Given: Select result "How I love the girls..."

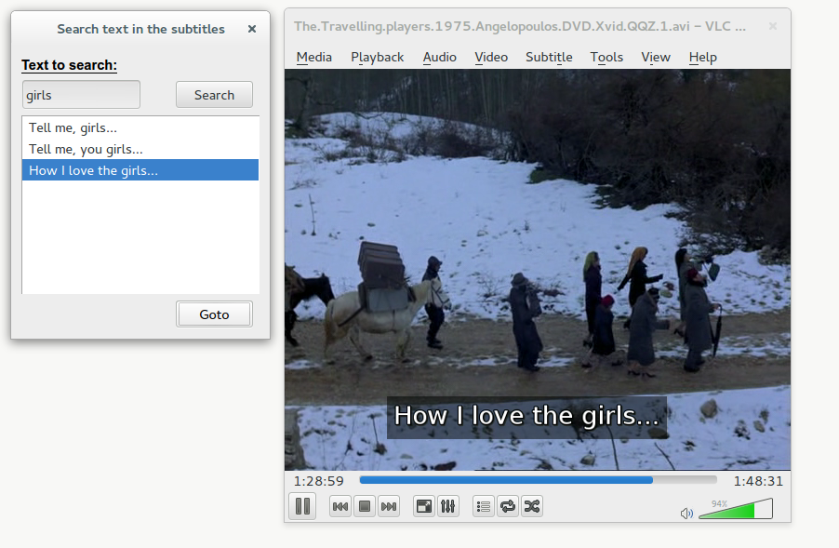Looking at the screenshot, I should coord(140,170).
